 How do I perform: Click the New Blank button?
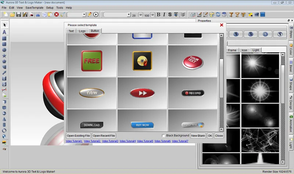coord(198,136)
